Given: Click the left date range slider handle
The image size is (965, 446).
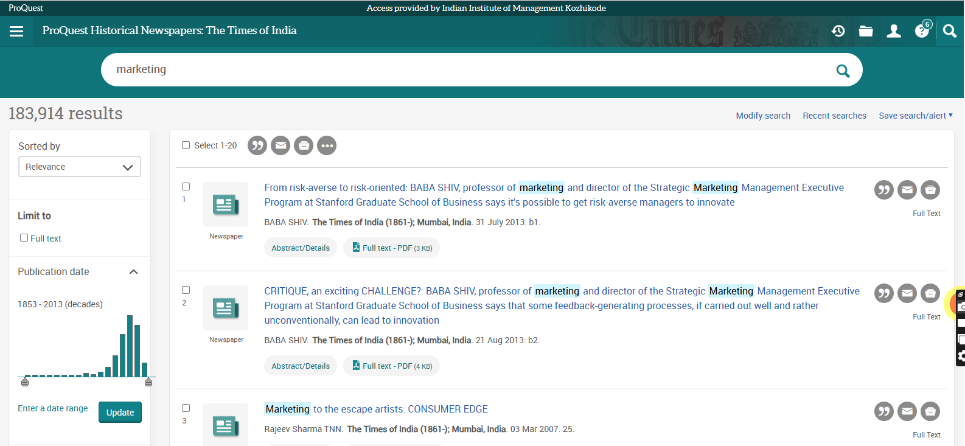Looking at the screenshot, I should coord(25,382).
